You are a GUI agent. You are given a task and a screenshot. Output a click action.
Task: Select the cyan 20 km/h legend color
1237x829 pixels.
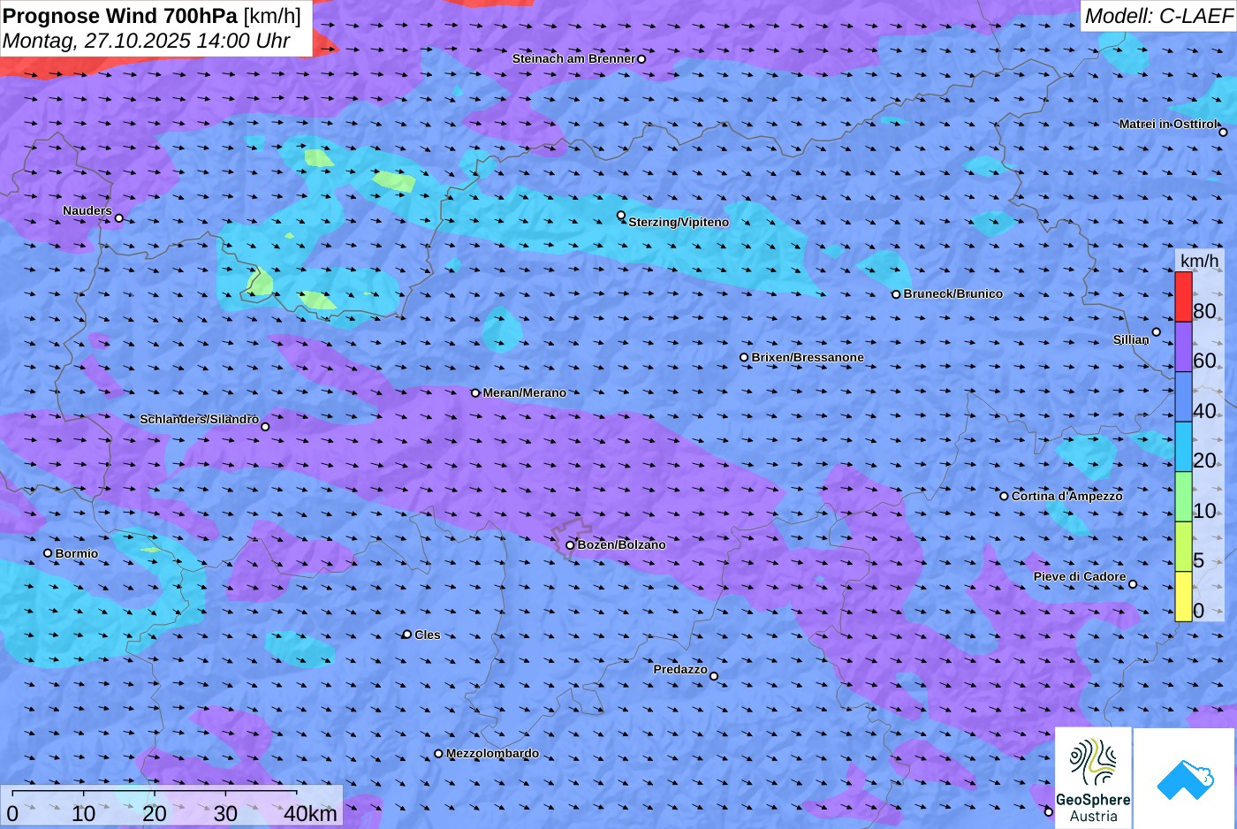point(1183,446)
